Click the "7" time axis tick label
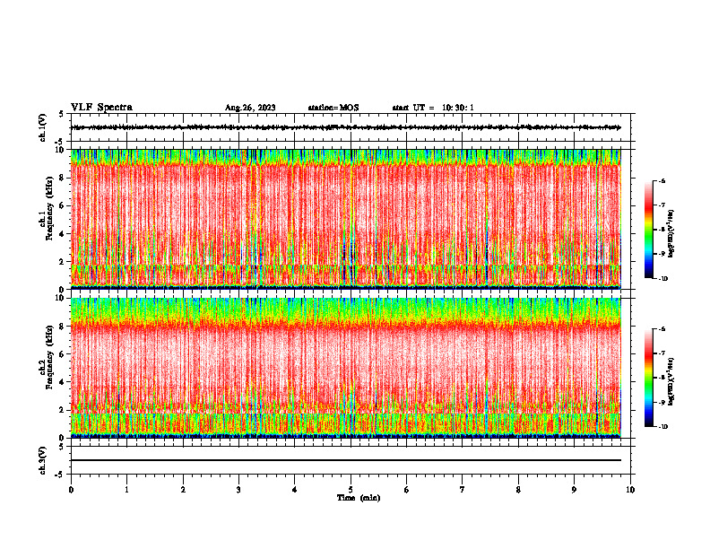 [463, 490]
